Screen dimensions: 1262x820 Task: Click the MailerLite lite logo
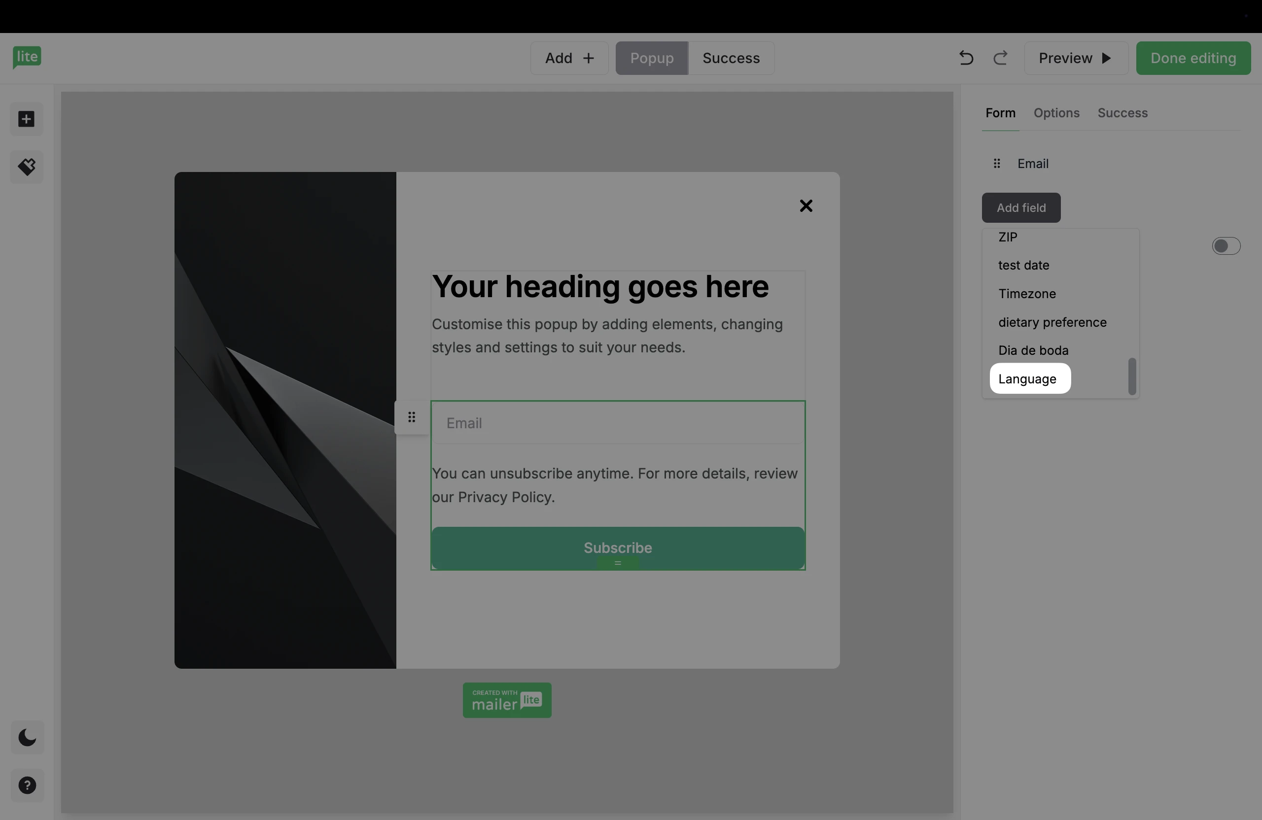click(27, 57)
